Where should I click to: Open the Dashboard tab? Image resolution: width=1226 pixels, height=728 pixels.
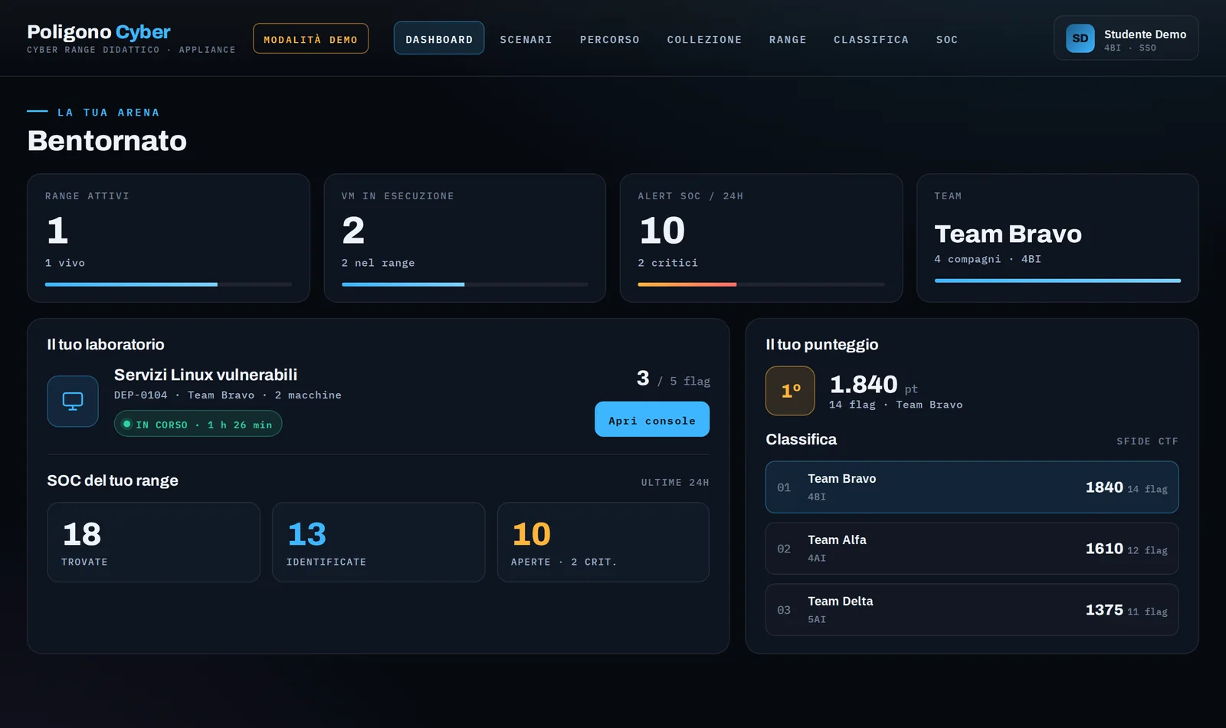(439, 38)
